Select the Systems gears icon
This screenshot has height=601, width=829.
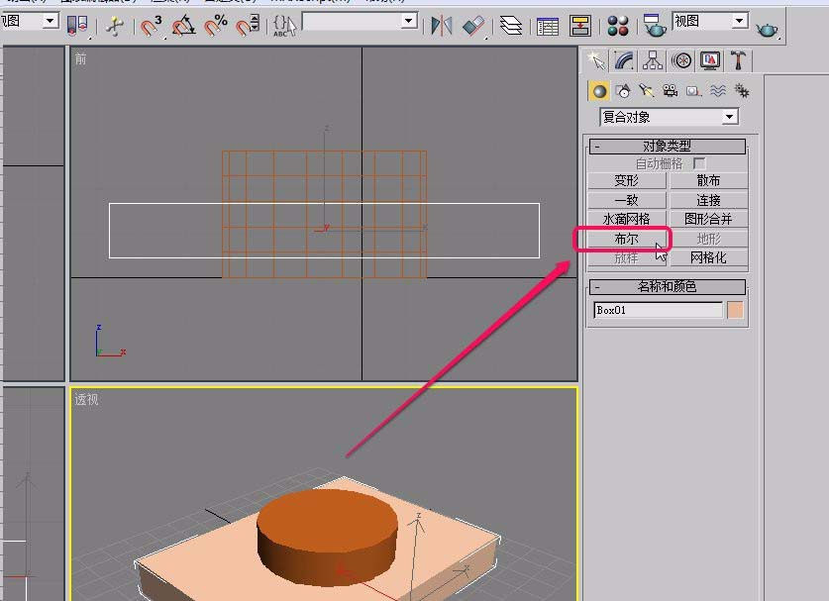point(742,91)
